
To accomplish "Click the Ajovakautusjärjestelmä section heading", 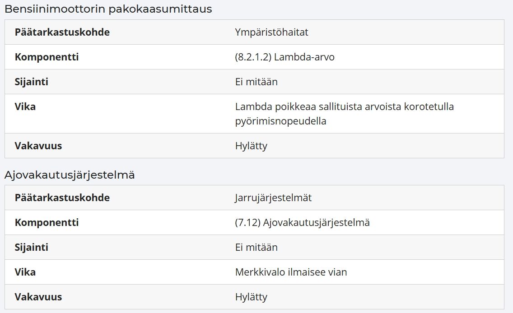I will [x=70, y=175].
